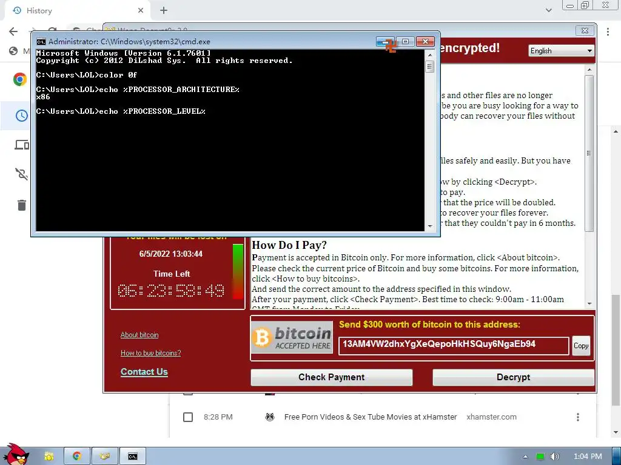Click the xHamster favicon in history row
621x465 pixels.
click(270, 417)
